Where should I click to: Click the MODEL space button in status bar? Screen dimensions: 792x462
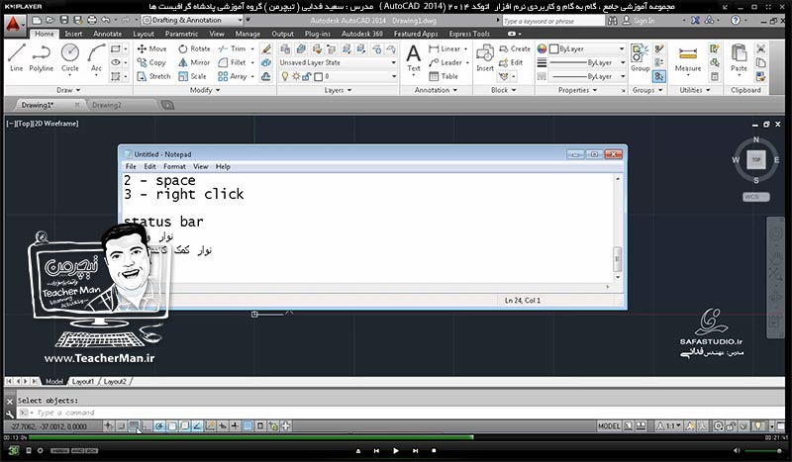pyautogui.click(x=609, y=426)
